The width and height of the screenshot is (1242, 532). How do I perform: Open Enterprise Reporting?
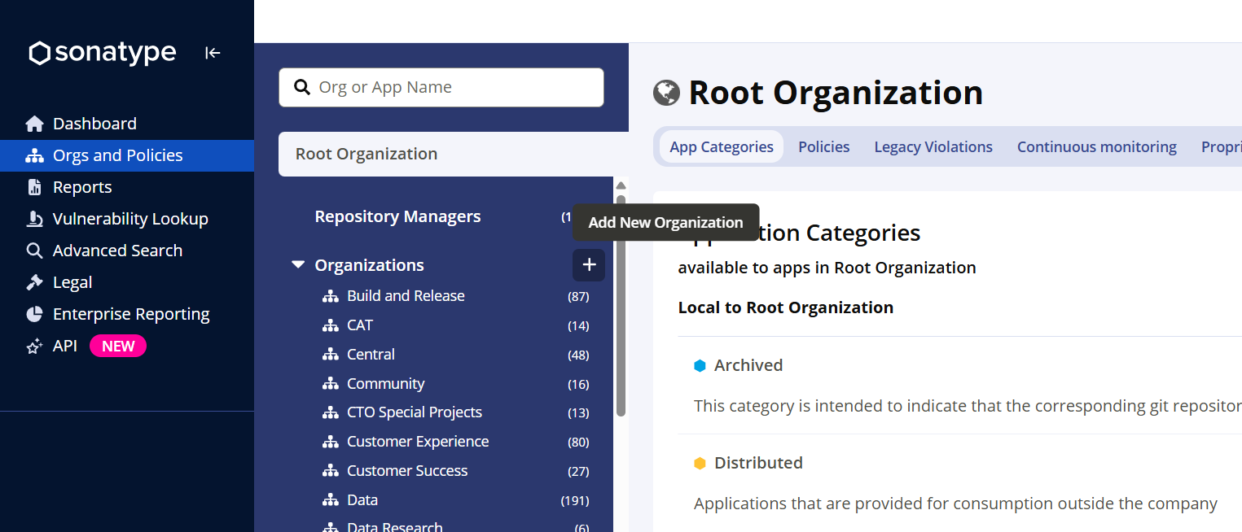(127, 314)
